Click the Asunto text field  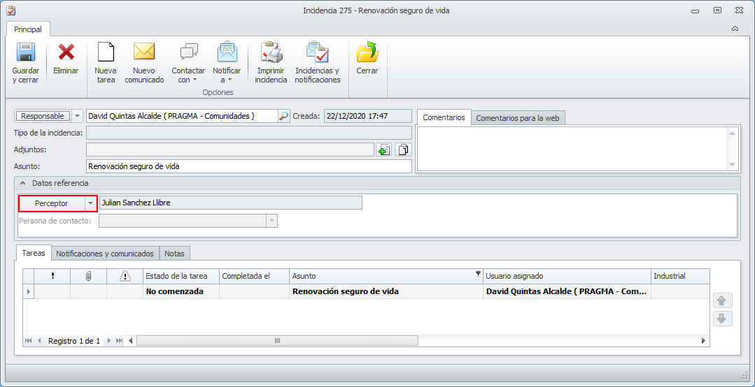pyautogui.click(x=248, y=166)
